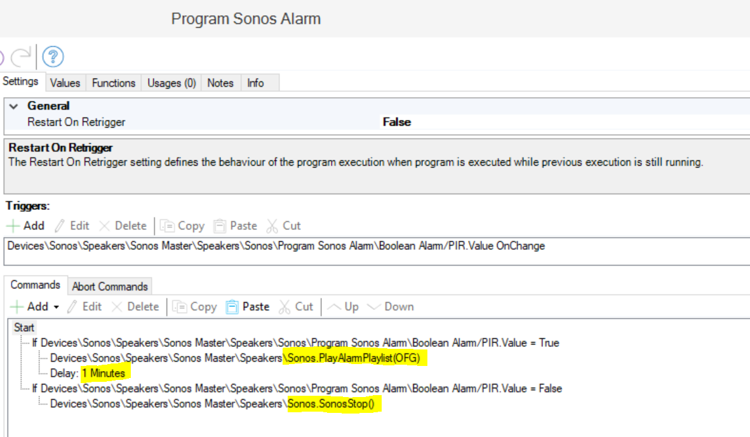750x437 pixels.
Task: Edit the selected trigger
Action: tap(72, 226)
